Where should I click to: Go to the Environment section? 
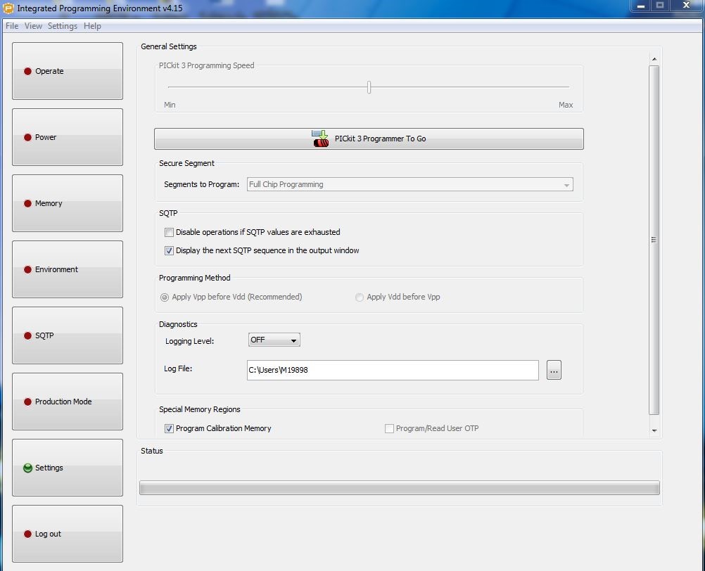click(68, 269)
